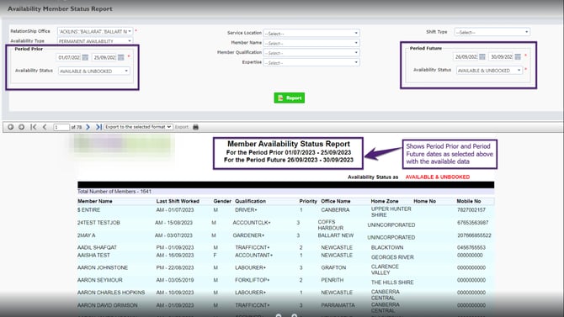Click member name AARON JOHNSTONE

click(x=103, y=267)
